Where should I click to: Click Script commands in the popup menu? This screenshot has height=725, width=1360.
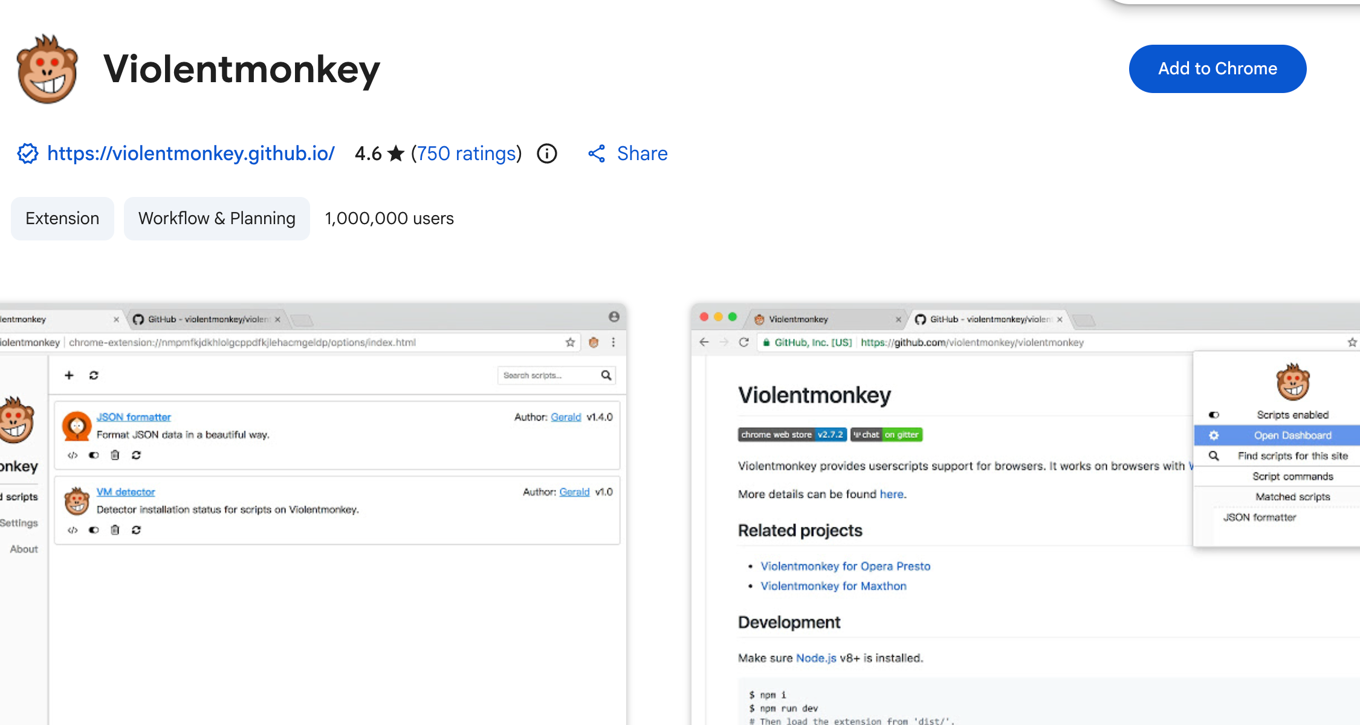coord(1277,476)
